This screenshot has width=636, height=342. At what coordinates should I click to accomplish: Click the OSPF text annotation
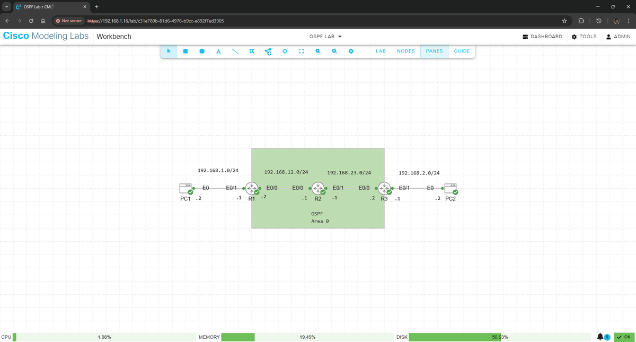pyautogui.click(x=316, y=213)
